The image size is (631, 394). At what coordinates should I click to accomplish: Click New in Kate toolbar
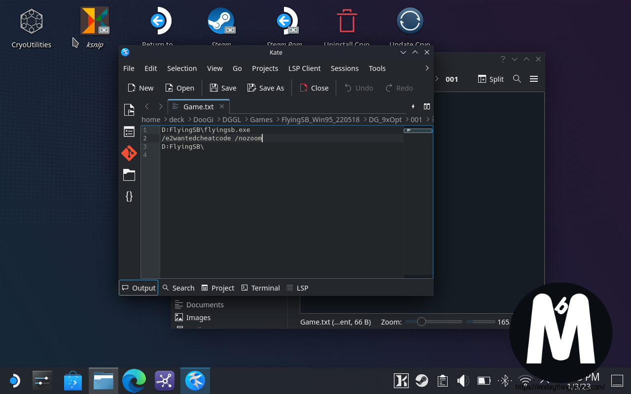pos(140,88)
